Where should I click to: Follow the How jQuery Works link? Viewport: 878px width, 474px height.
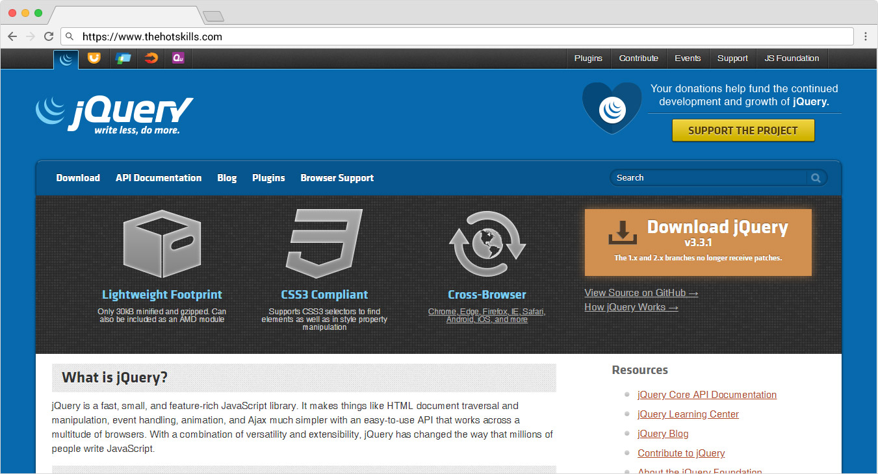click(x=631, y=307)
